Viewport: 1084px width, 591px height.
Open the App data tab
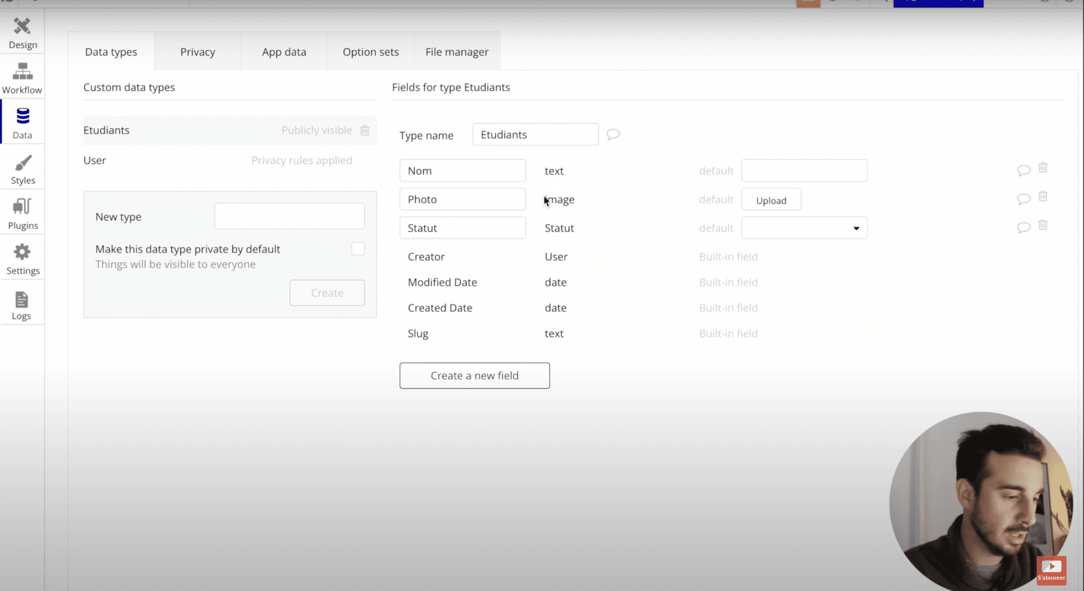(x=284, y=52)
